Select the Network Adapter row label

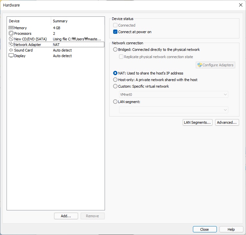28,45
